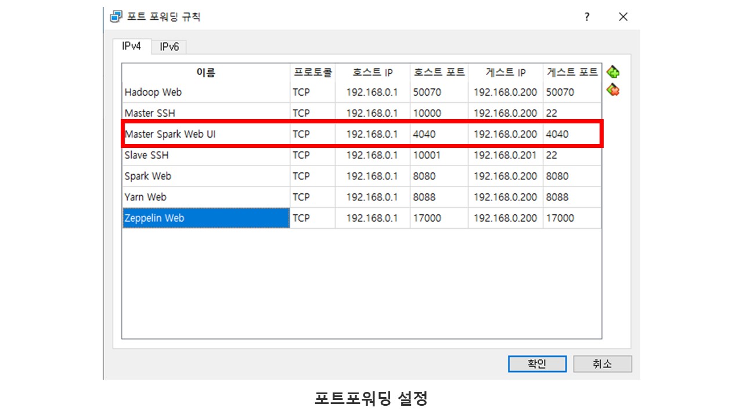
Task: Click guest port 50070 of Hadoop Web
Action: (572, 92)
